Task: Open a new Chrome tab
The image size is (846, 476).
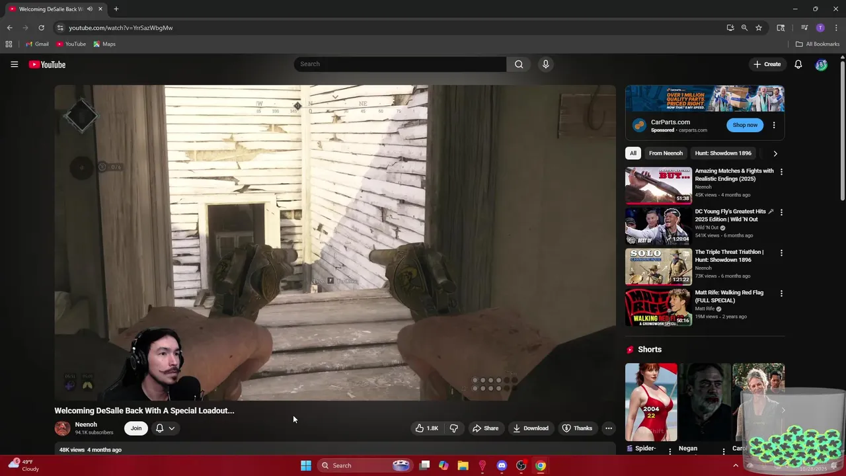Action: coord(116,9)
